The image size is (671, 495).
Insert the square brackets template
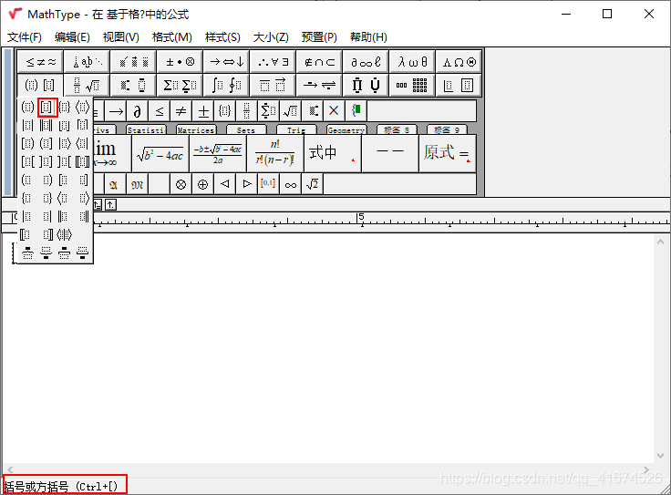point(47,107)
